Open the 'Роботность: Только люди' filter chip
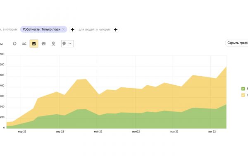Screen dimensions: 248x159 41,29
